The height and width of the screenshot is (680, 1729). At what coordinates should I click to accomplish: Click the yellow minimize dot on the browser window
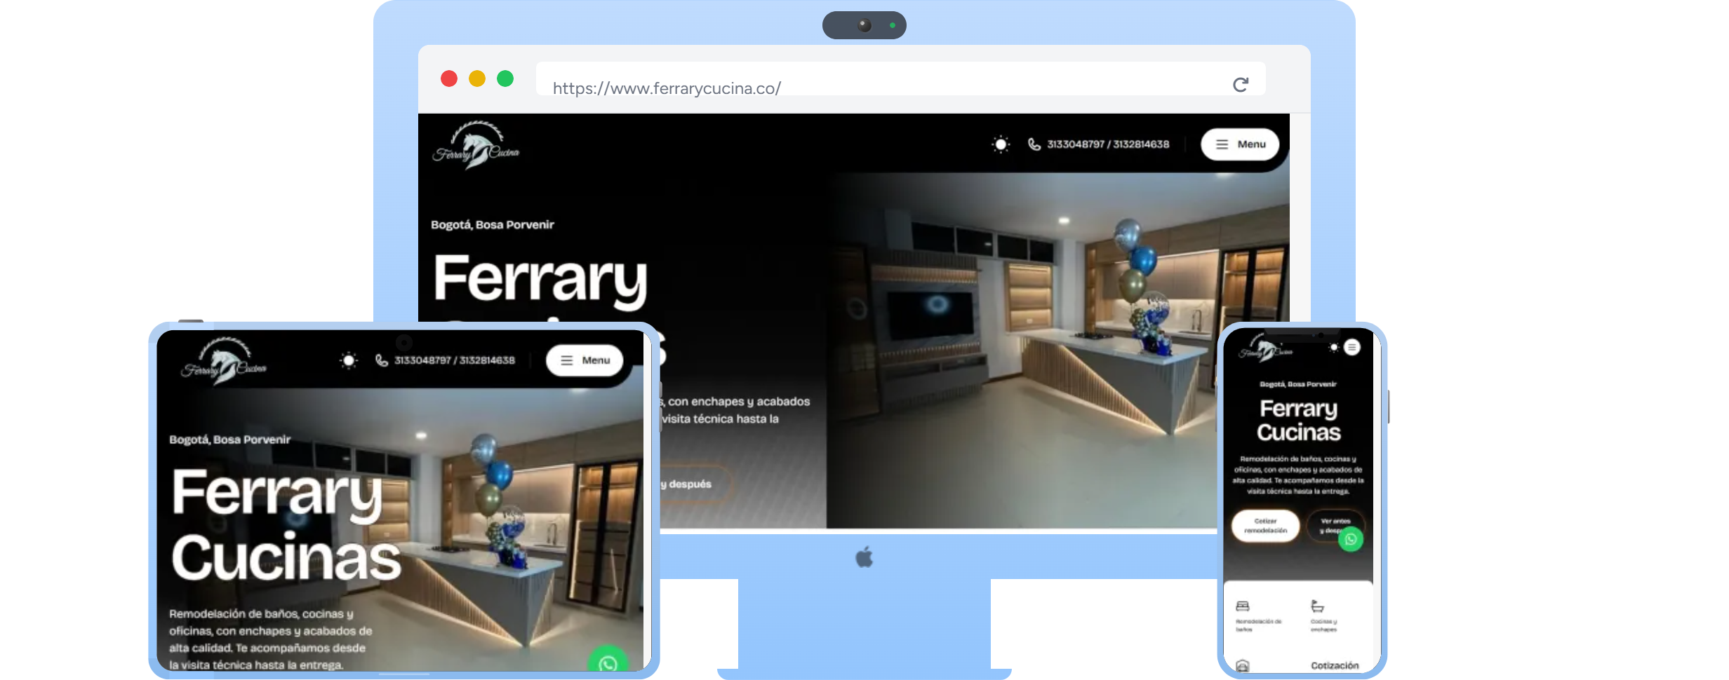477,79
